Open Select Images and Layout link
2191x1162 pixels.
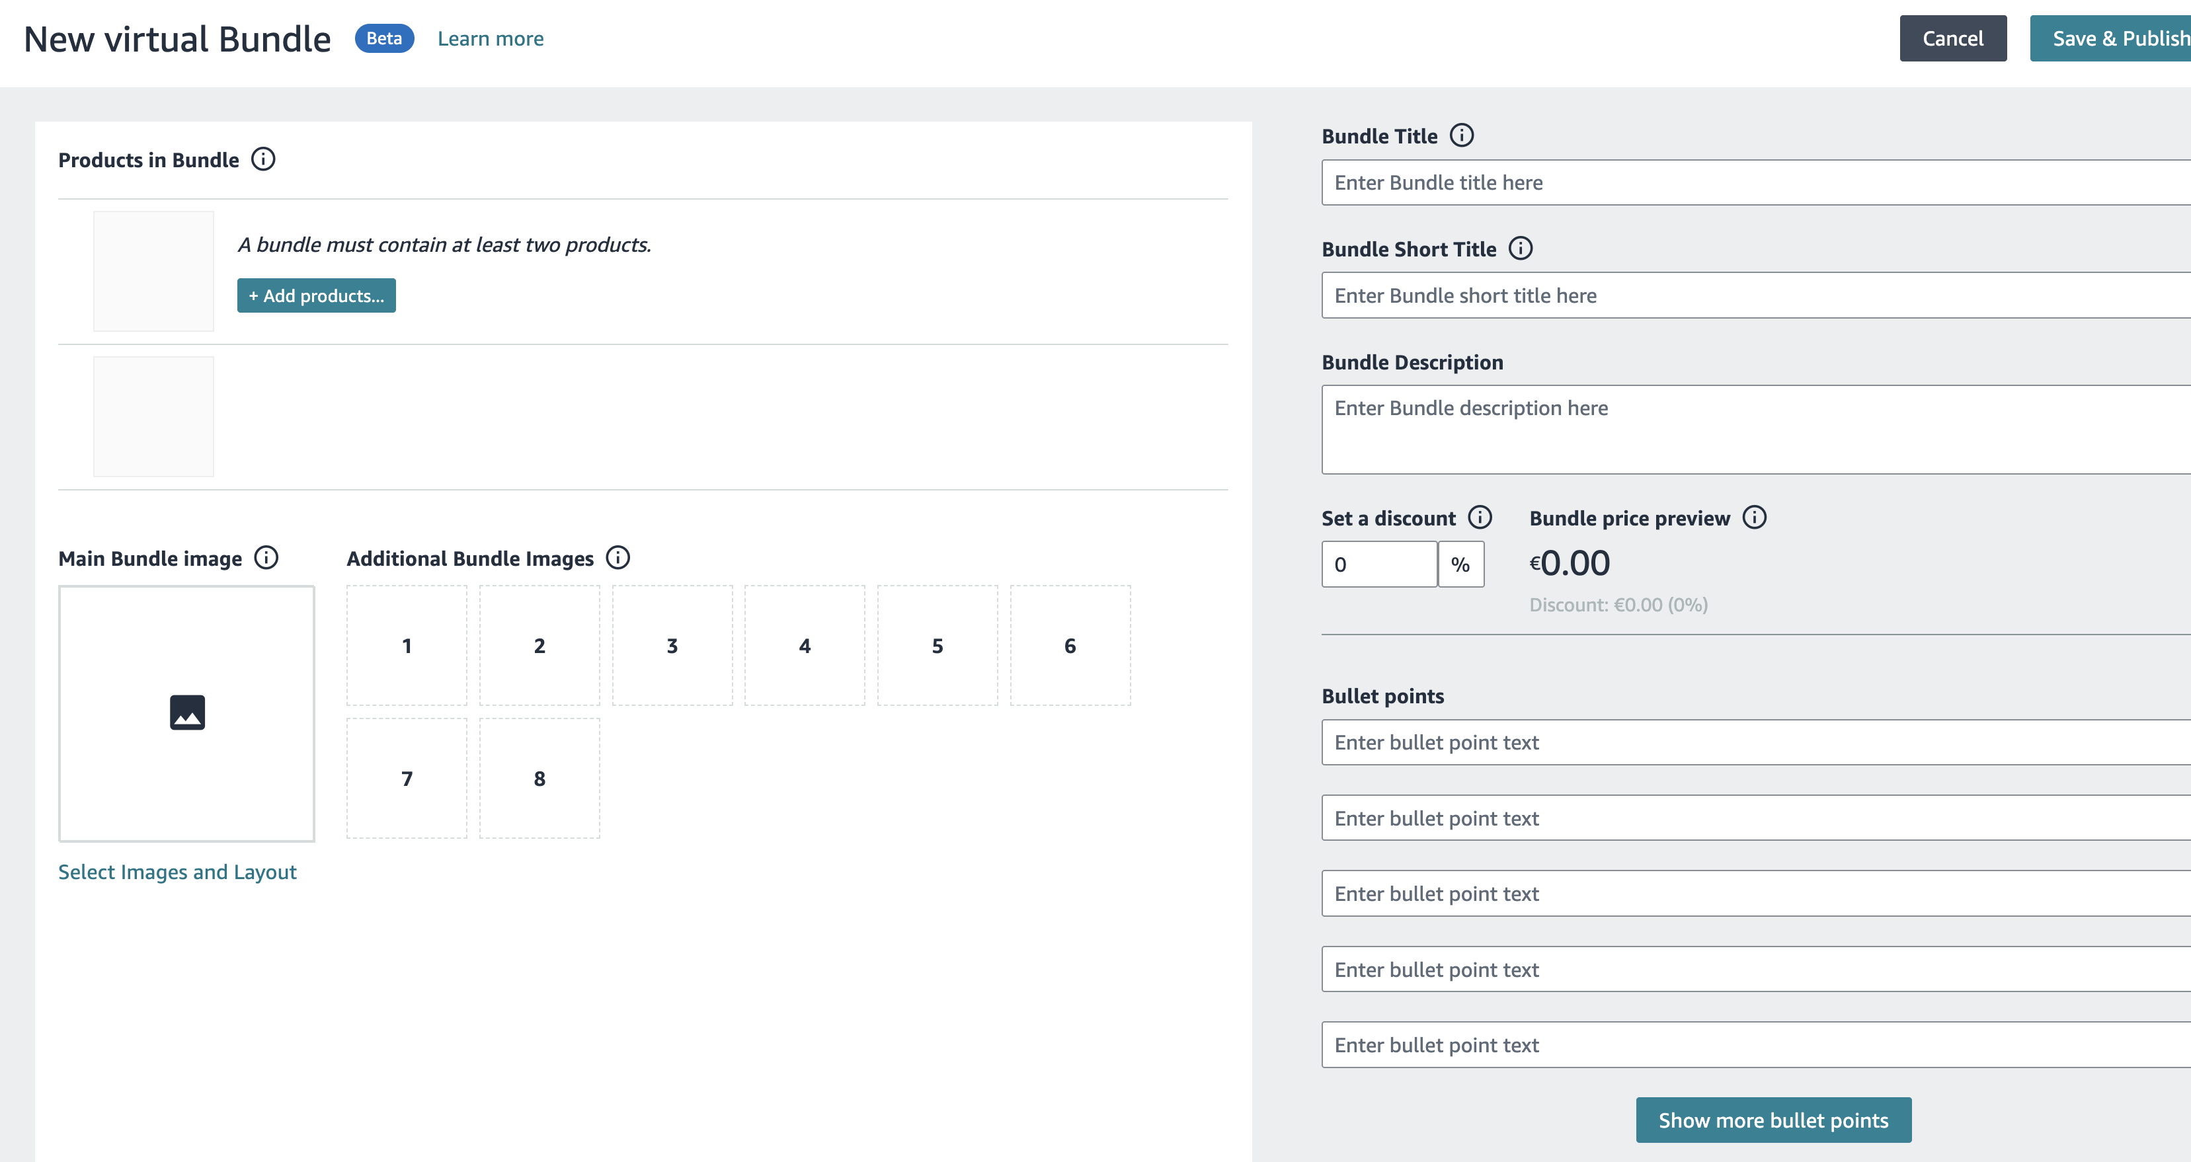[177, 872]
